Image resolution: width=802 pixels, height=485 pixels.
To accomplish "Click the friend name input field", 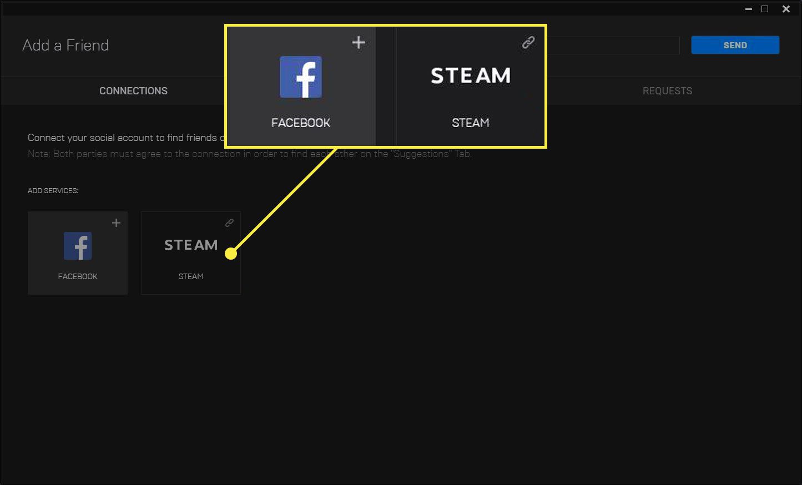I will pos(613,46).
